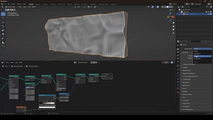Open the Object Data green properties tab

(x=178, y=85)
